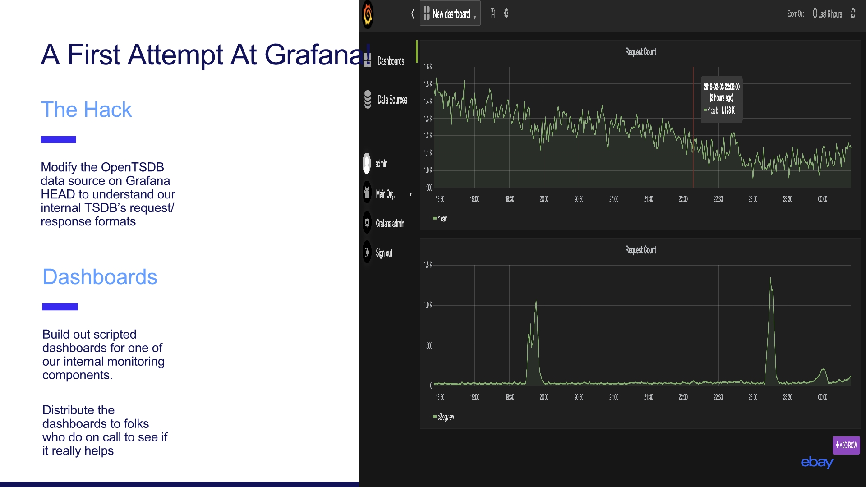Open the Last 6 hours time picker

[827, 14]
